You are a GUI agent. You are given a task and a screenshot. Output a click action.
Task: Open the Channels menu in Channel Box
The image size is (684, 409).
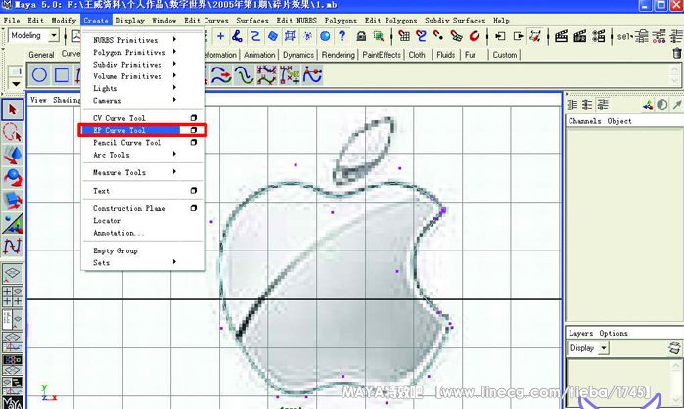(x=584, y=121)
